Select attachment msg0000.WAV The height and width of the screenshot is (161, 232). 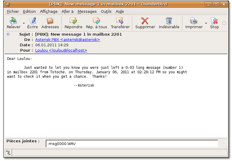(62, 144)
